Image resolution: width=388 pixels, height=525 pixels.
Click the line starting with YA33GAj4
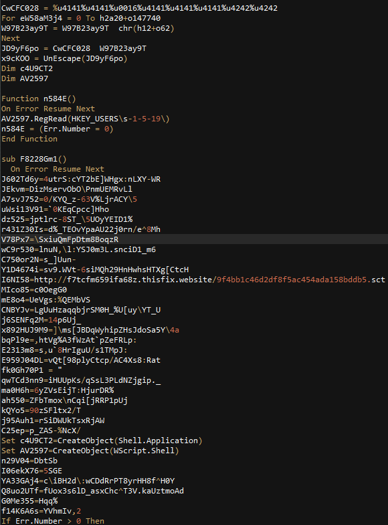(x=88, y=481)
